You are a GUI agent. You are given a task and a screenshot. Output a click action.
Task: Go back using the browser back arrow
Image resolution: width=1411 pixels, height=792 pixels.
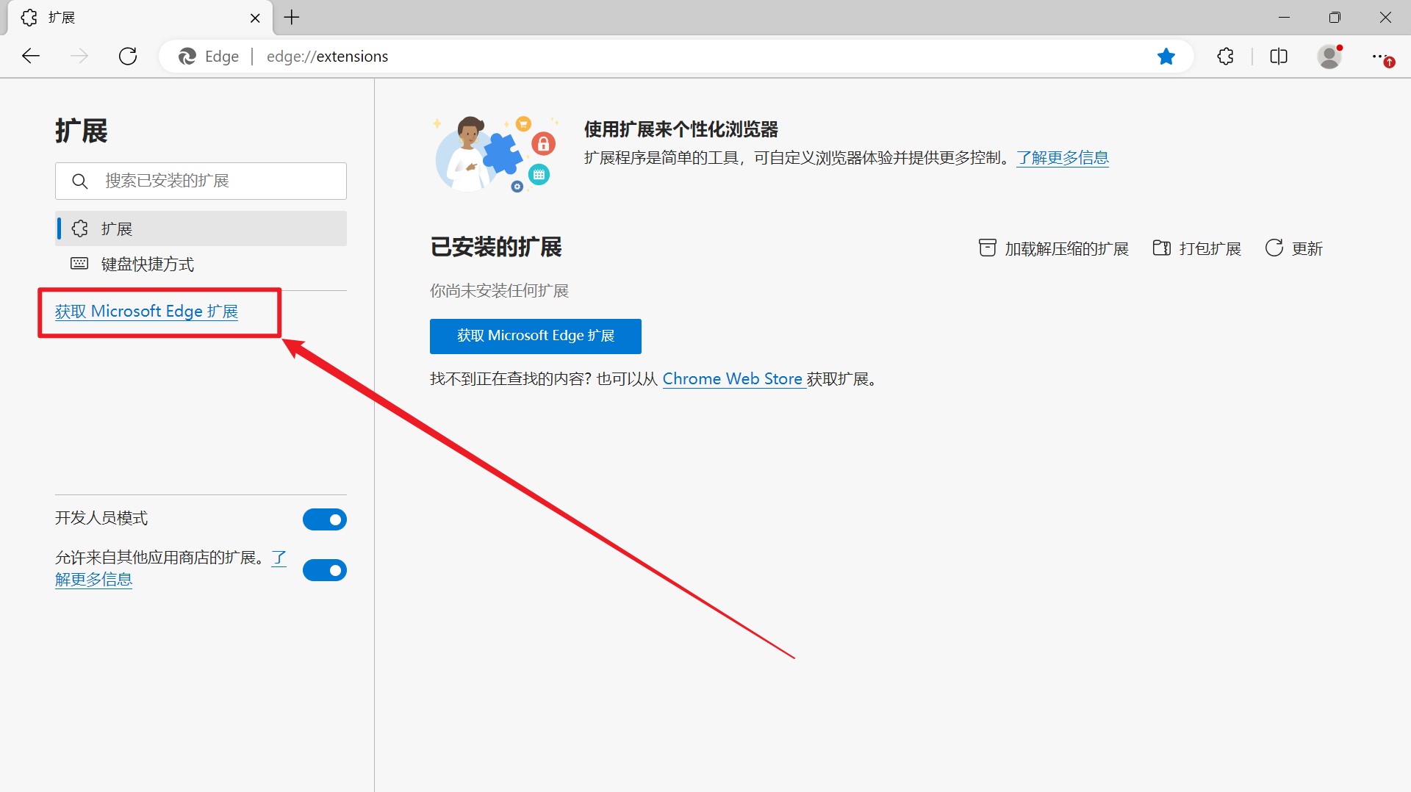pyautogui.click(x=31, y=56)
